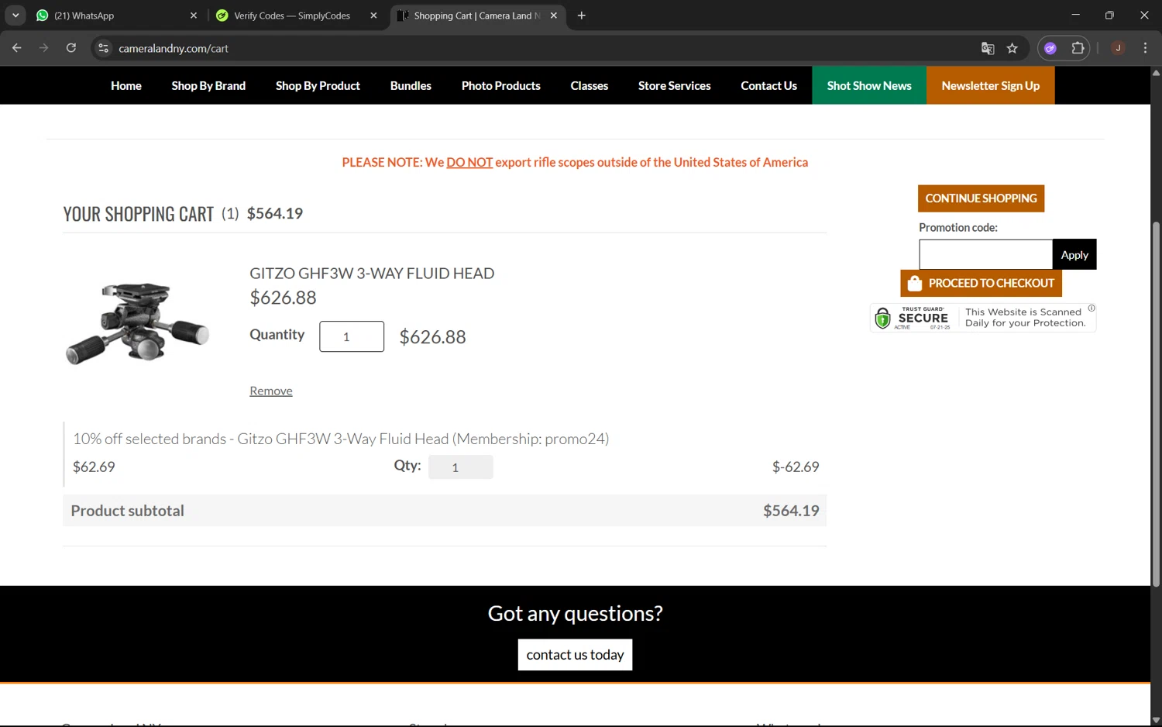Viewport: 1162px width, 727px height.
Task: Go back to previous page
Action: [17, 48]
